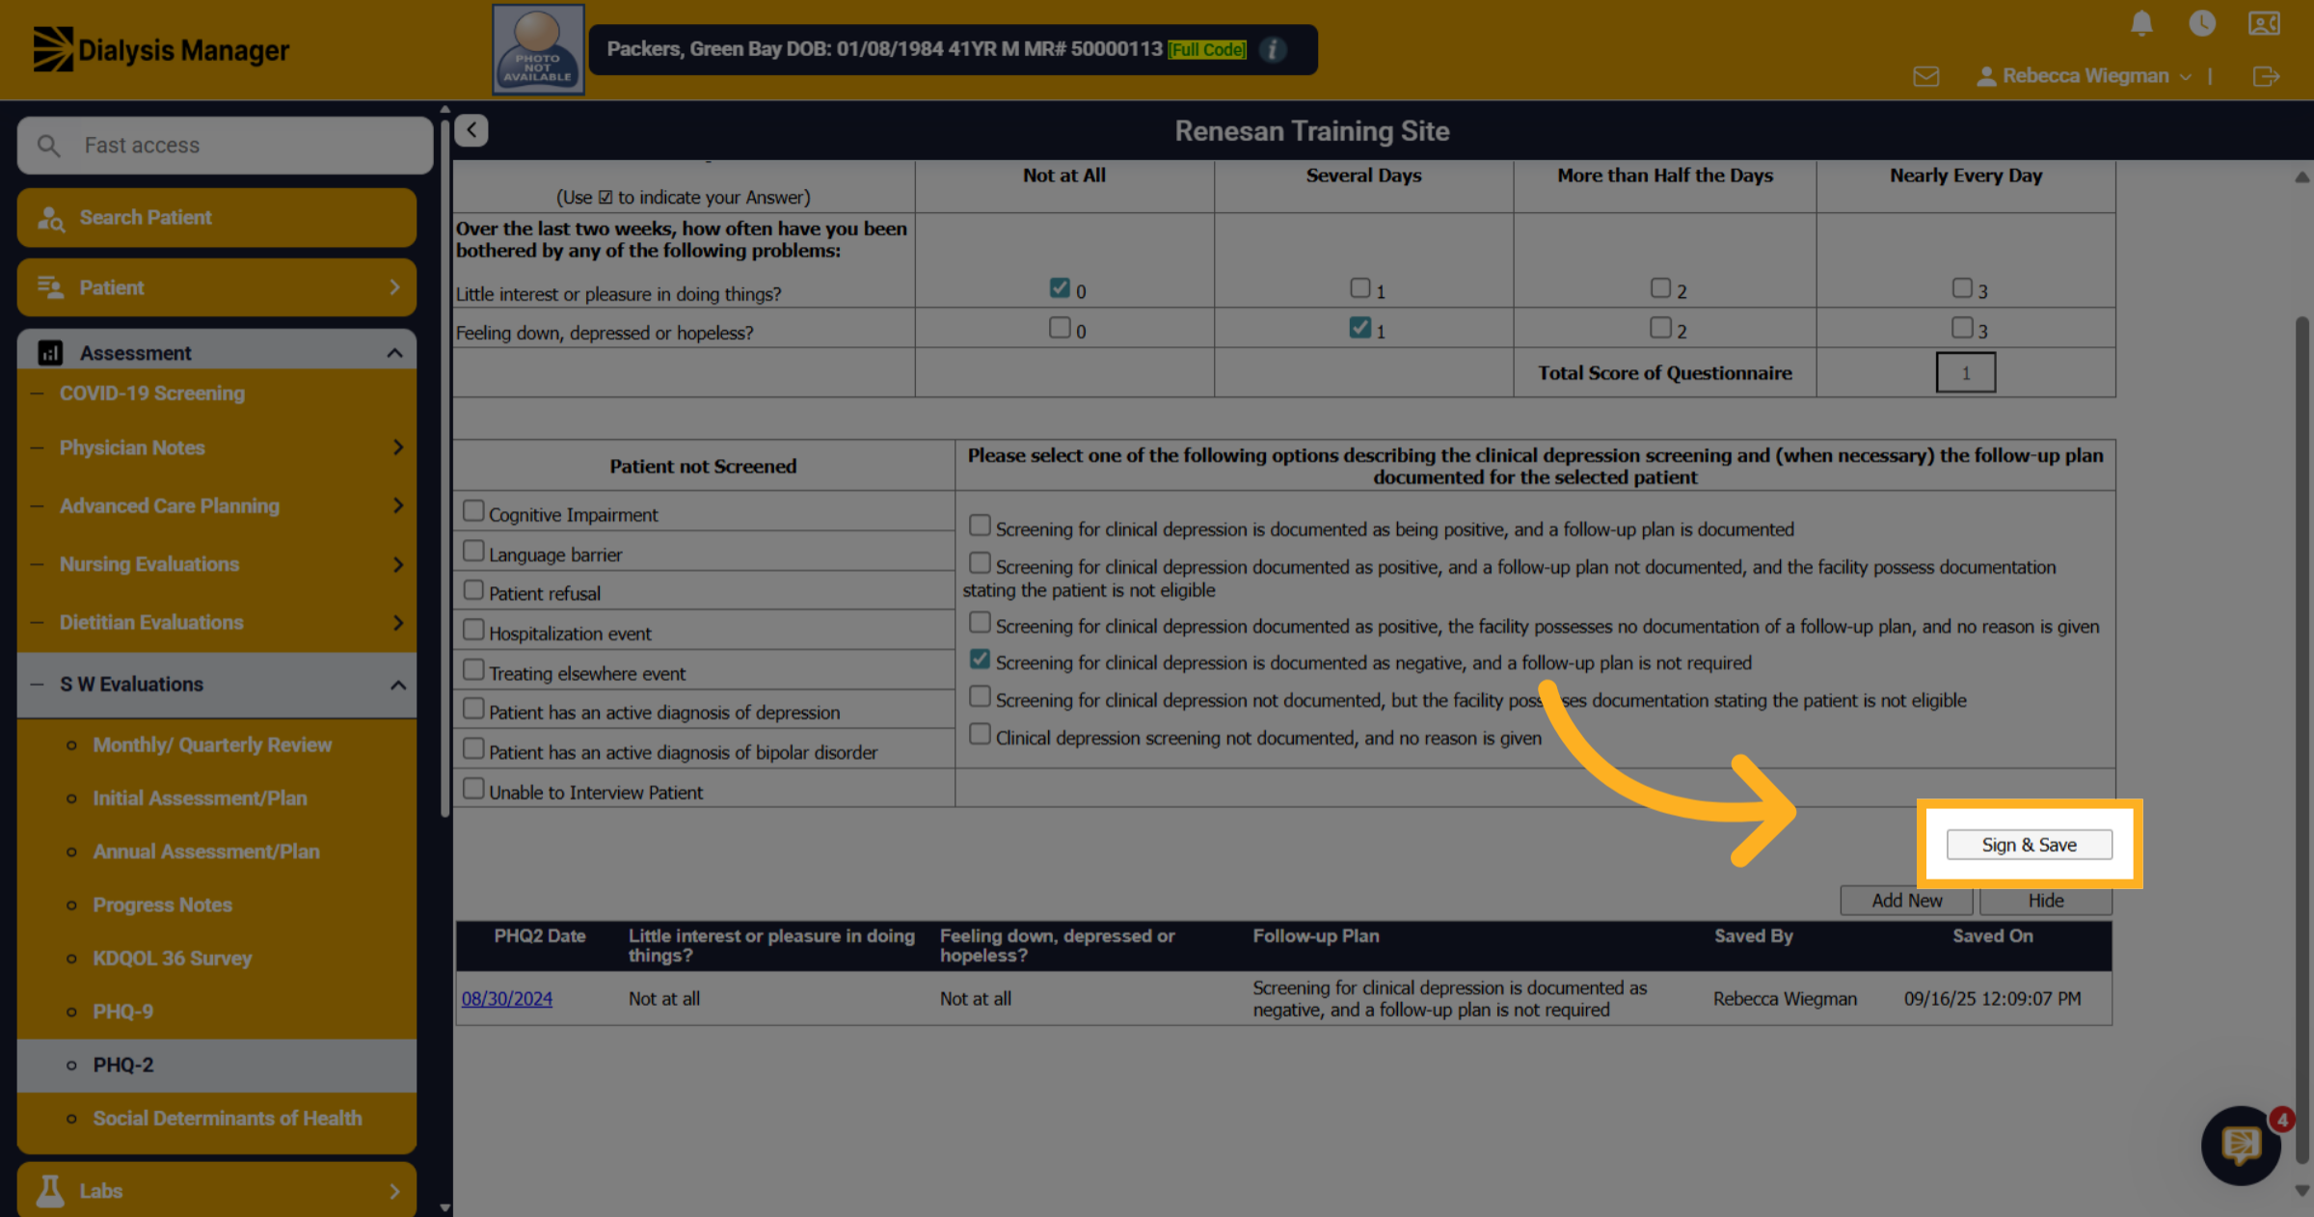Click the clock icon in header

click(x=2202, y=23)
